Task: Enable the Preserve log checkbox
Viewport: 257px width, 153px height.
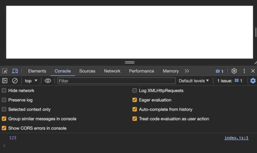Action: tap(4, 100)
